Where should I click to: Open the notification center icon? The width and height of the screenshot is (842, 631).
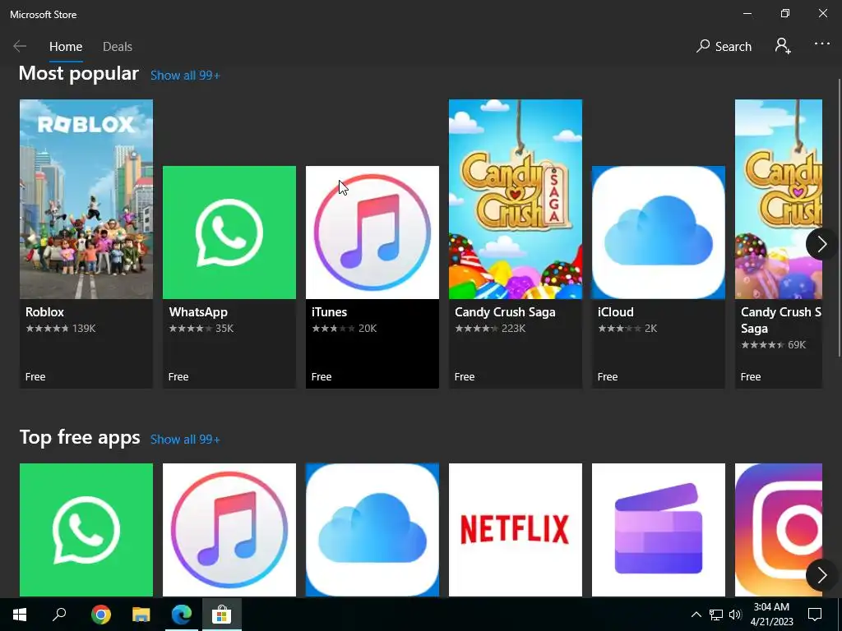click(x=815, y=615)
